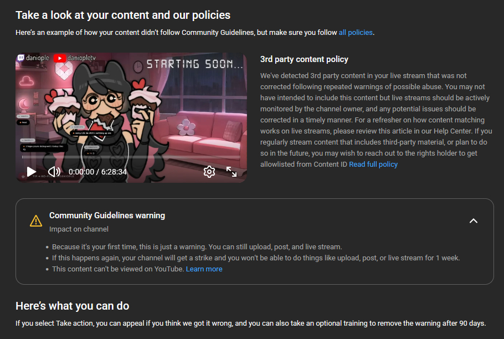Click the pink flower cushion in the video
Screen dimensions: 504x339
(186, 127)
